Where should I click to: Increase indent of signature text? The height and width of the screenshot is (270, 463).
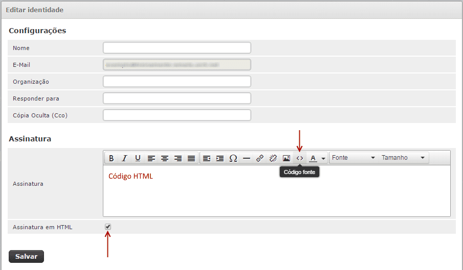[x=220, y=158]
